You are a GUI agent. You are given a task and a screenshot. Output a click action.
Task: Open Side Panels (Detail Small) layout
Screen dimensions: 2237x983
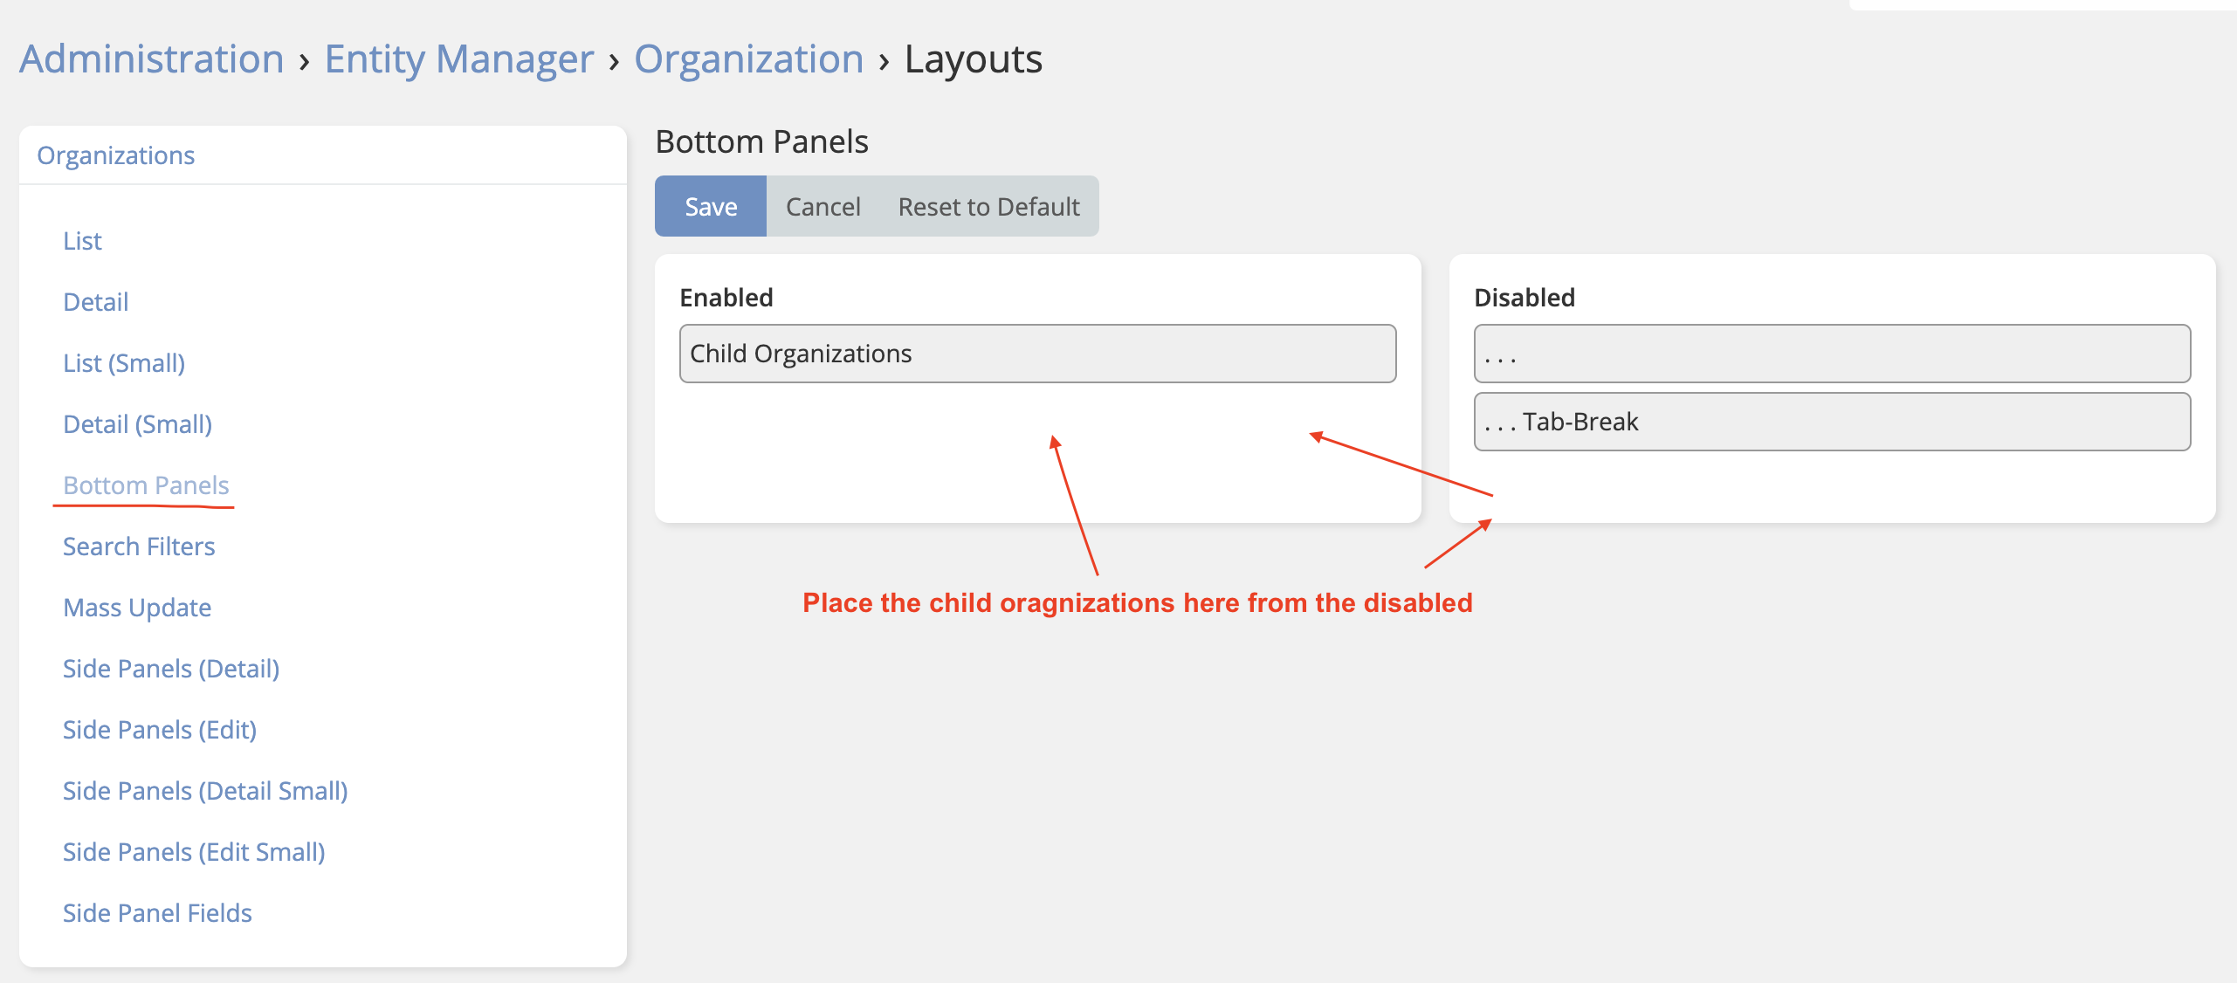tap(205, 791)
